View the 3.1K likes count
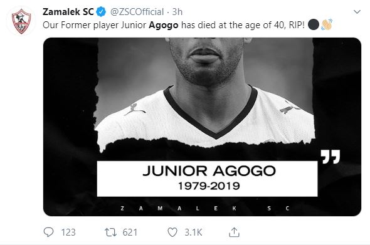The width and height of the screenshot is (370, 245). coord(193,232)
